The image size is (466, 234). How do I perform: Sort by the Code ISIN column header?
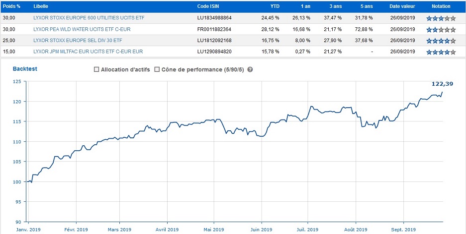[208, 6]
